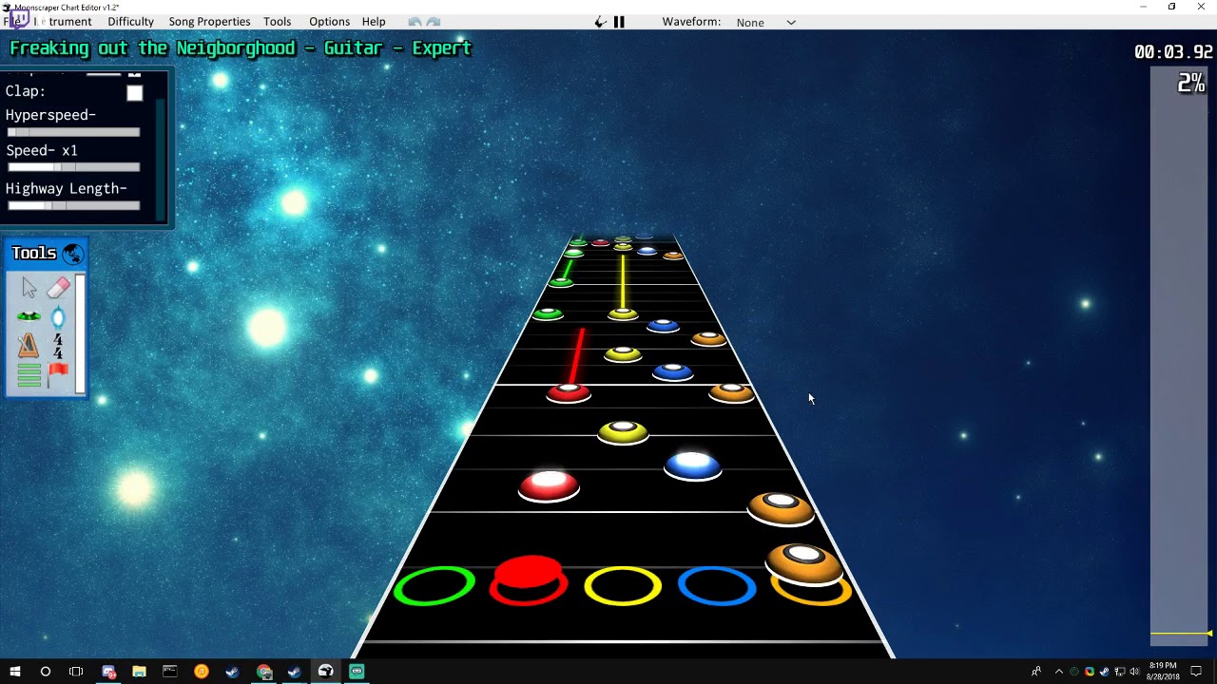Select the 4/4 time signature tool

[58, 347]
